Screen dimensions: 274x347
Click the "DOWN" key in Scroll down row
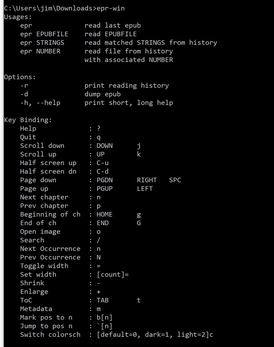[x=104, y=146]
